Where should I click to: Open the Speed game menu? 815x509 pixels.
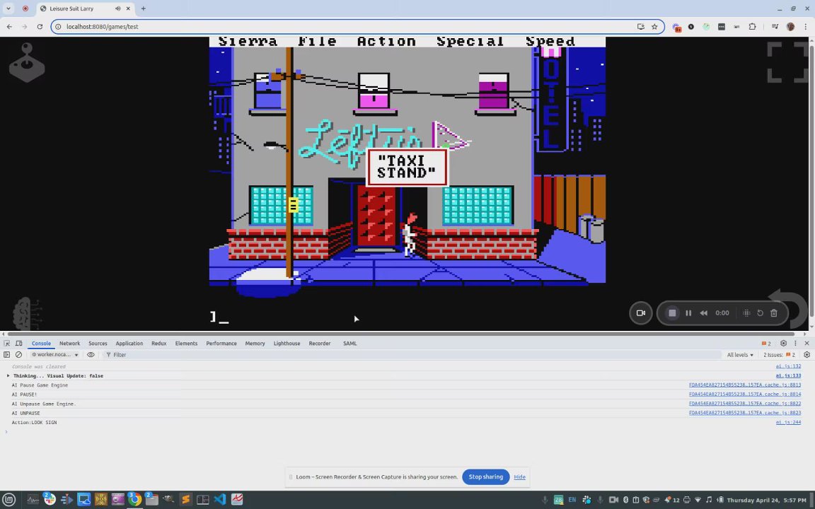point(550,42)
